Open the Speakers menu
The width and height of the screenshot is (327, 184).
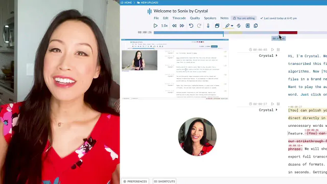[x=210, y=18]
